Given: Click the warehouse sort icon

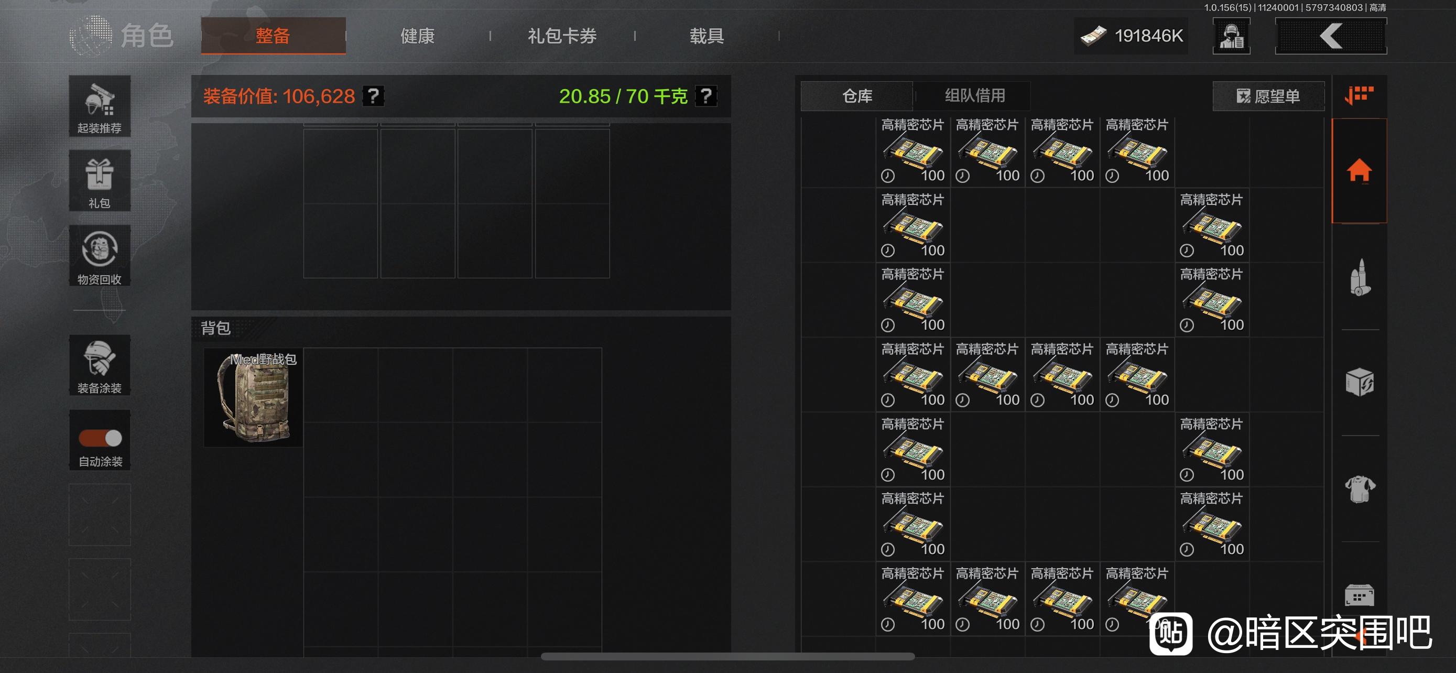Looking at the screenshot, I should 1359,95.
